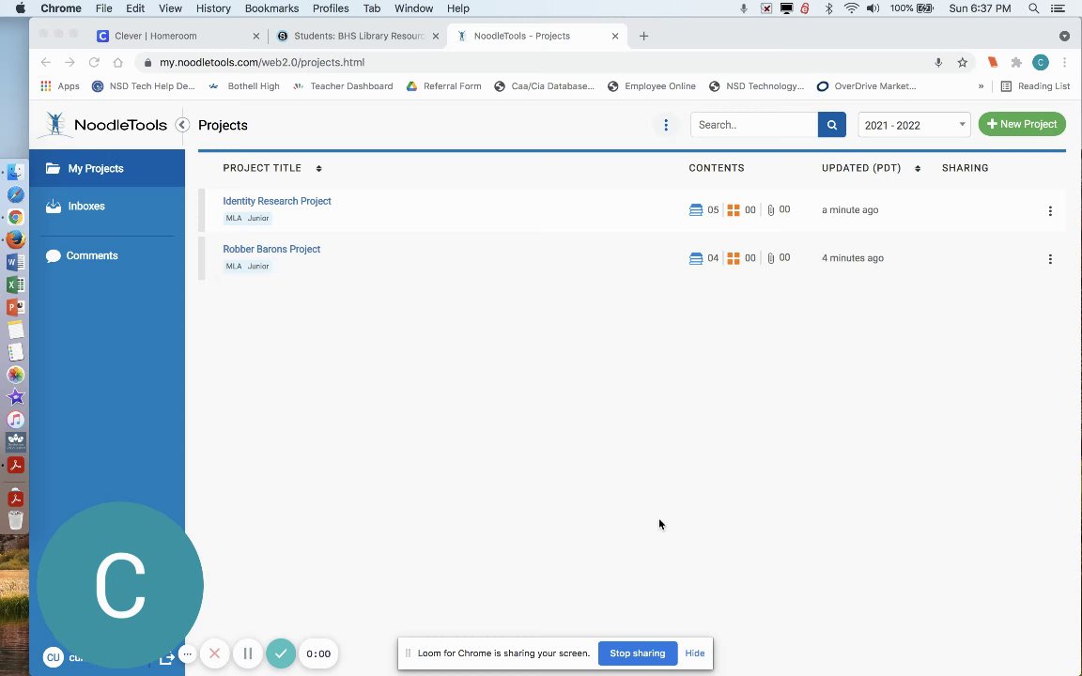Open the Chrome three-dot menu

(x=1065, y=62)
